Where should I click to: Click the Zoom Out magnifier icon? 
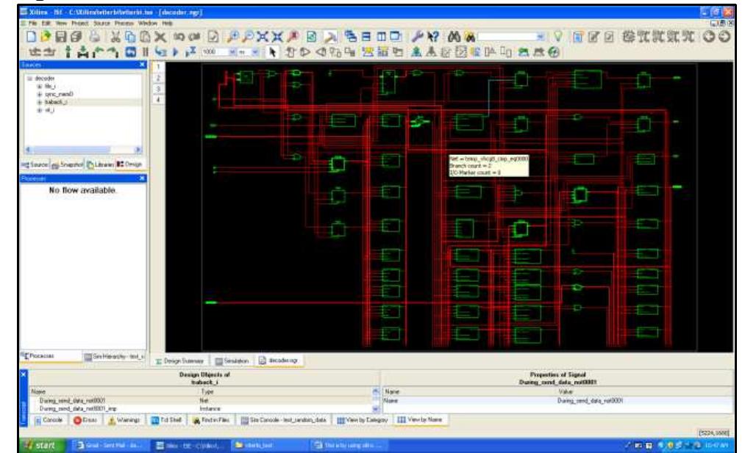coord(248,37)
